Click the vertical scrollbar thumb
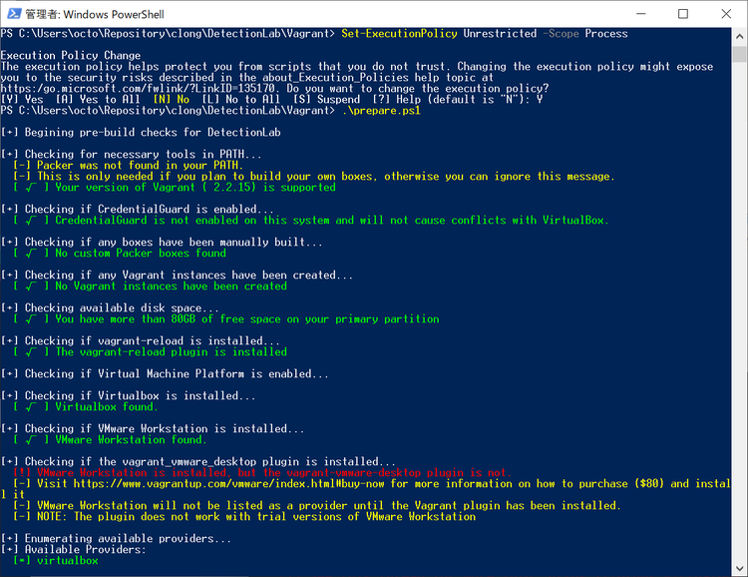Viewport: 748px width, 577px height. (x=739, y=54)
